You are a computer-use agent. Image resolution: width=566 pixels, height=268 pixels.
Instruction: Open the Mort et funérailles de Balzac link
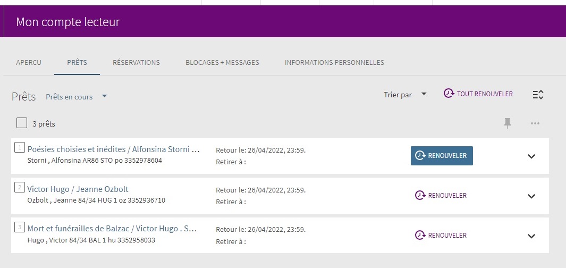112,229
